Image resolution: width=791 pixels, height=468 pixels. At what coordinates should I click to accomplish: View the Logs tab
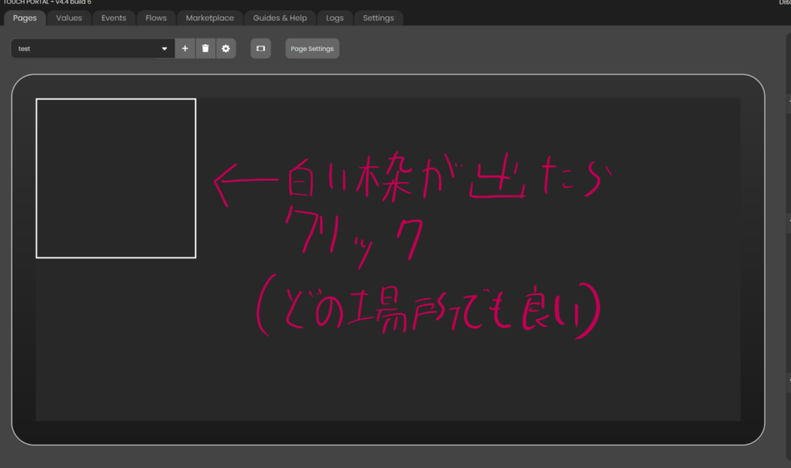pyautogui.click(x=334, y=18)
